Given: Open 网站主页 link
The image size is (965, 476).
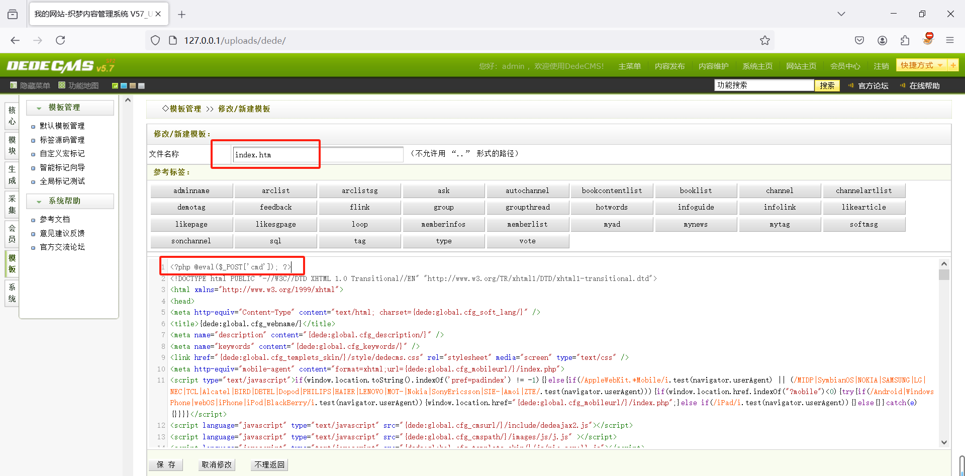Looking at the screenshot, I should click(801, 66).
